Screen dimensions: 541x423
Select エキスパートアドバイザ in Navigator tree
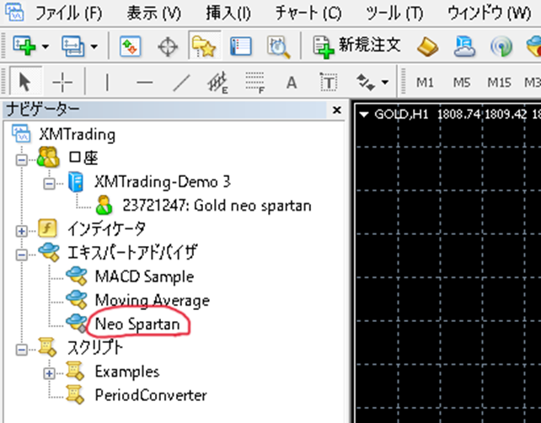click(132, 252)
